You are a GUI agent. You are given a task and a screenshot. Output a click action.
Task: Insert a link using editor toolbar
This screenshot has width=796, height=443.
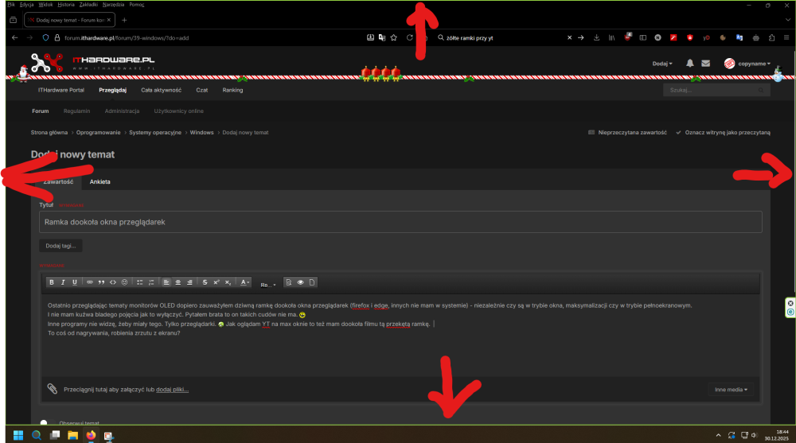pos(90,282)
